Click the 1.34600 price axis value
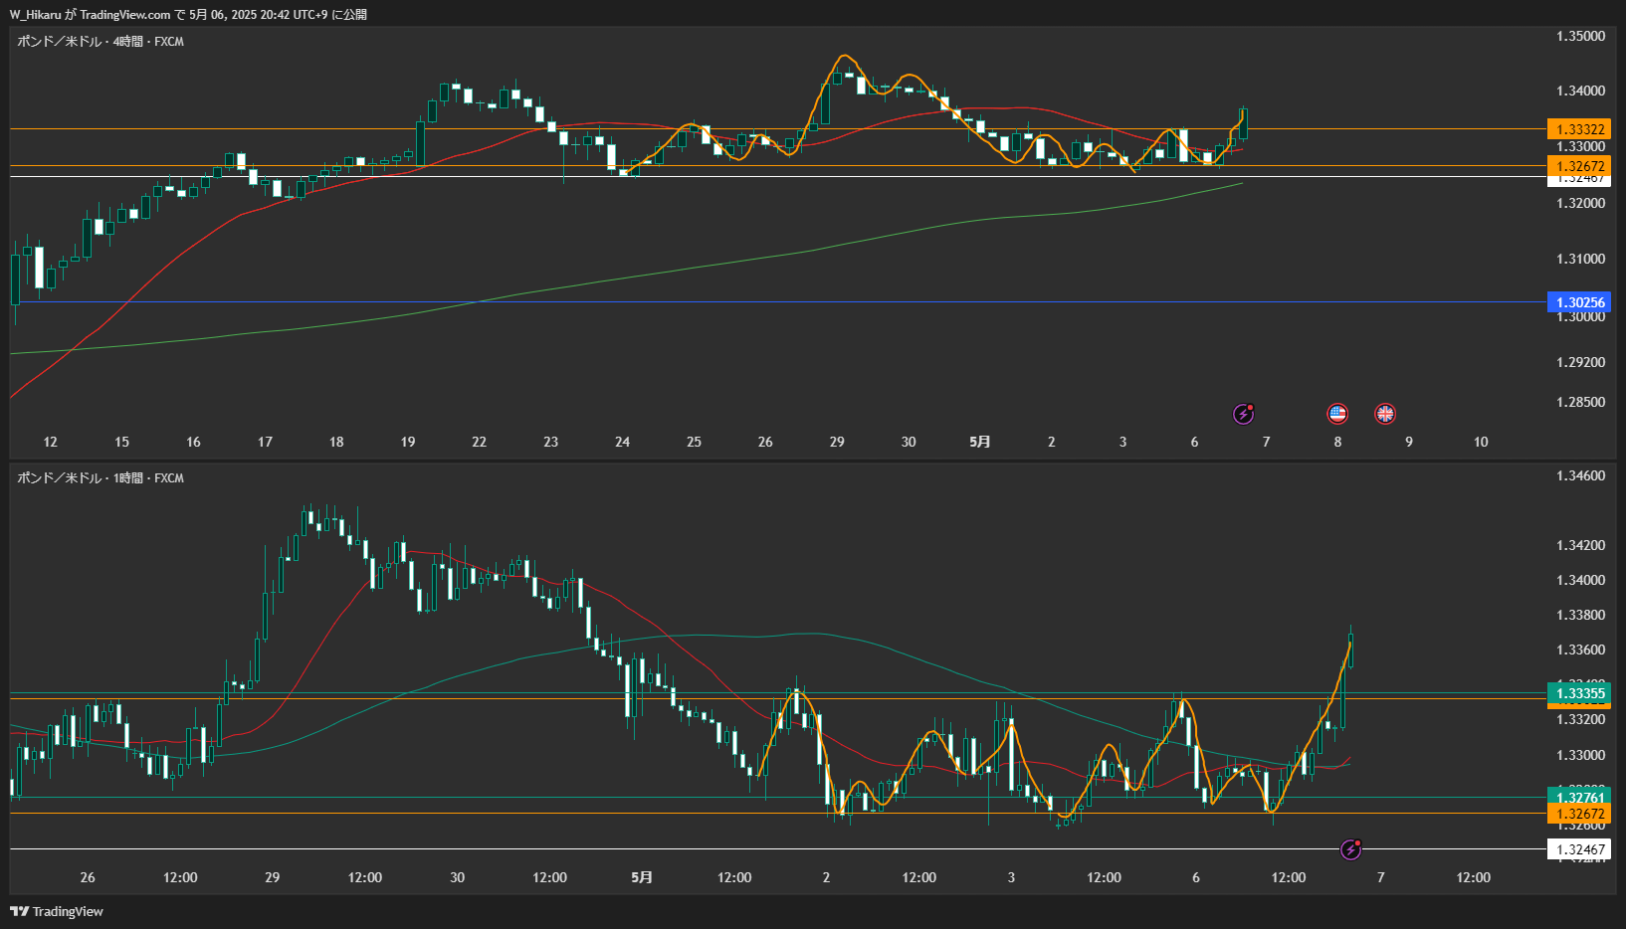 coord(1580,475)
